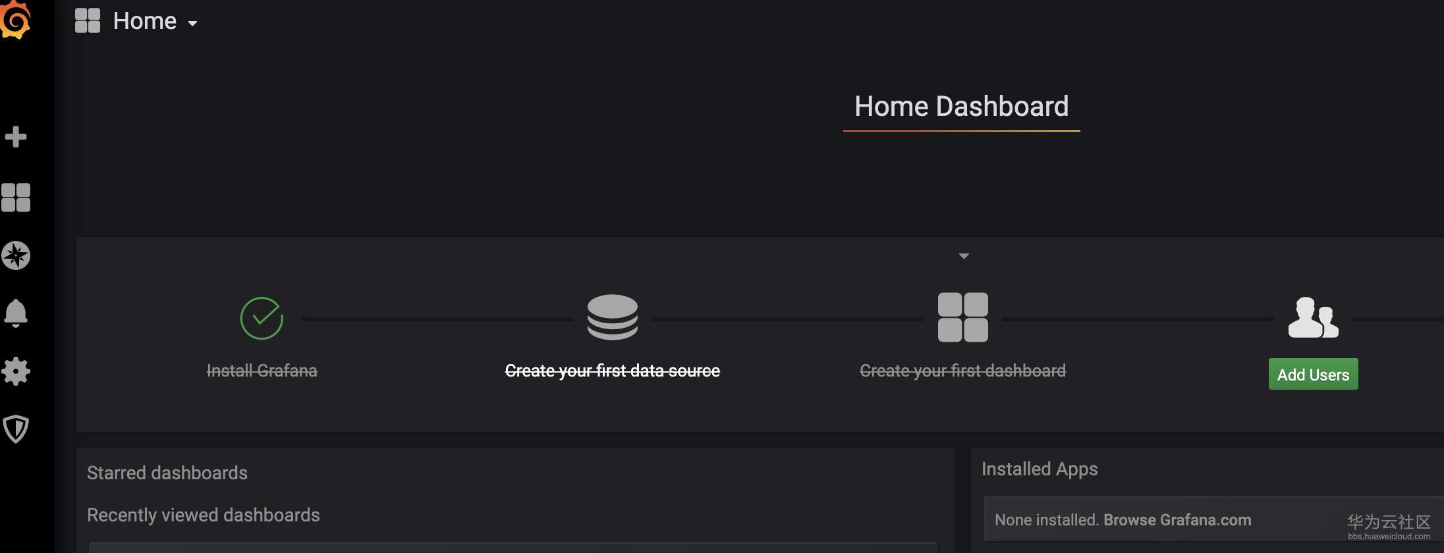
Task: Click the data source database icon
Action: click(612, 317)
